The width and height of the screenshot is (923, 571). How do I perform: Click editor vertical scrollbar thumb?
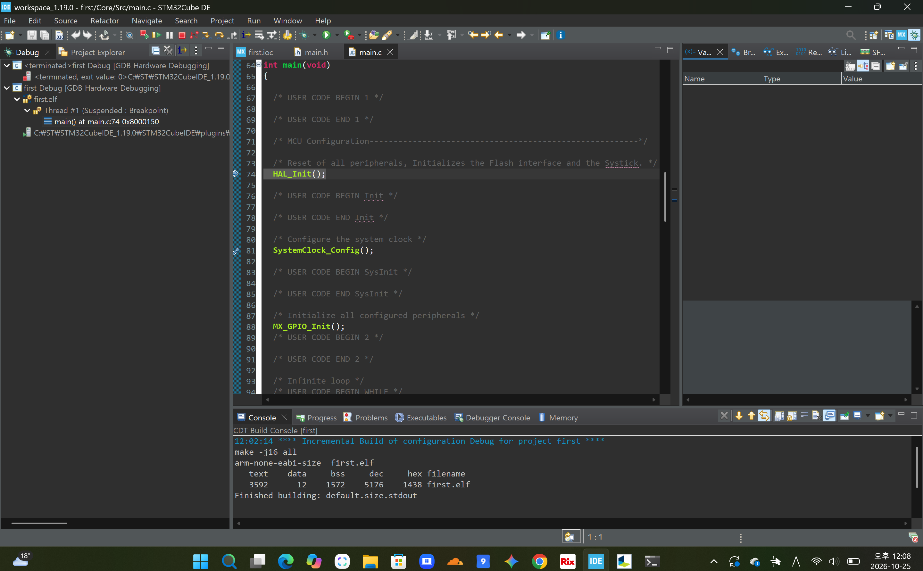click(x=665, y=196)
